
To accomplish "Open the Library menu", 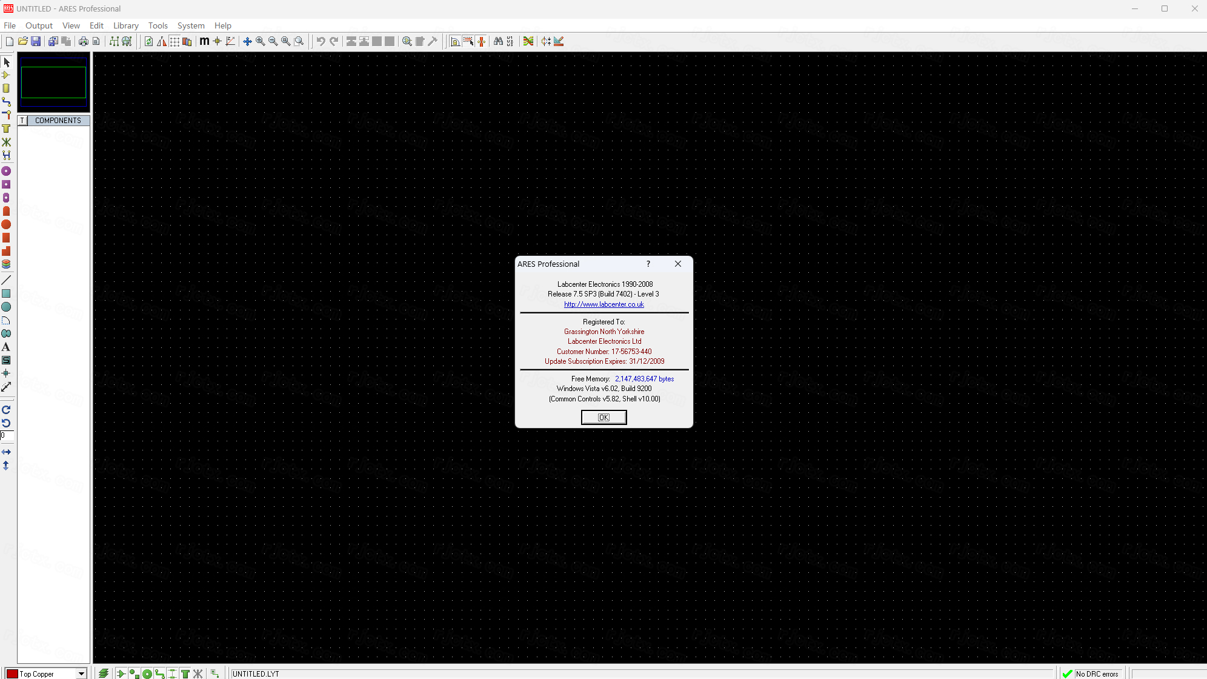I will coord(125,25).
